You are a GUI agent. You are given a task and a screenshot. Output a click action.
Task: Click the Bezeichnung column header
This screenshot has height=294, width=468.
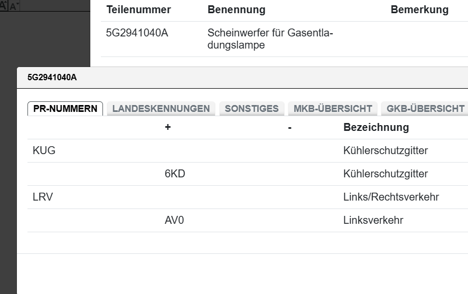tap(376, 127)
